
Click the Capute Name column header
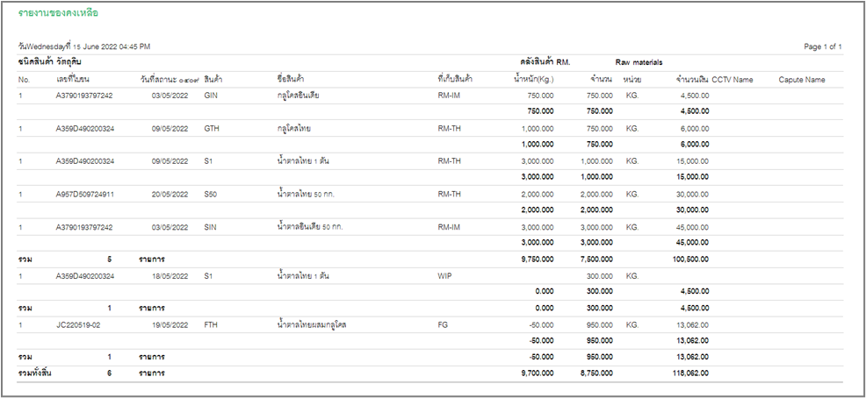pyautogui.click(x=801, y=80)
